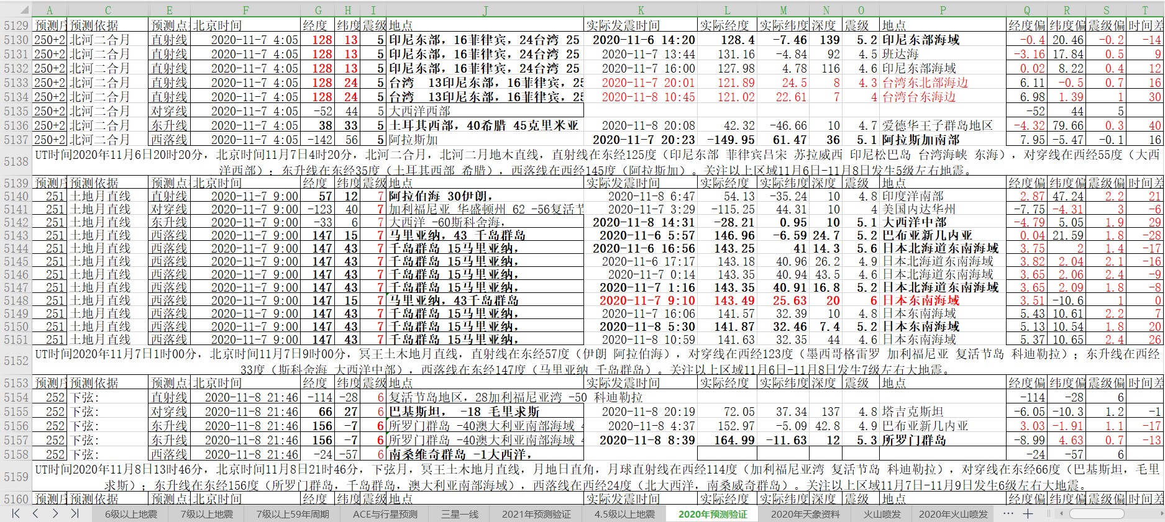Open the 4.5级以上地震 sheet tab
This screenshot has height=522, width=1165.
(x=624, y=514)
